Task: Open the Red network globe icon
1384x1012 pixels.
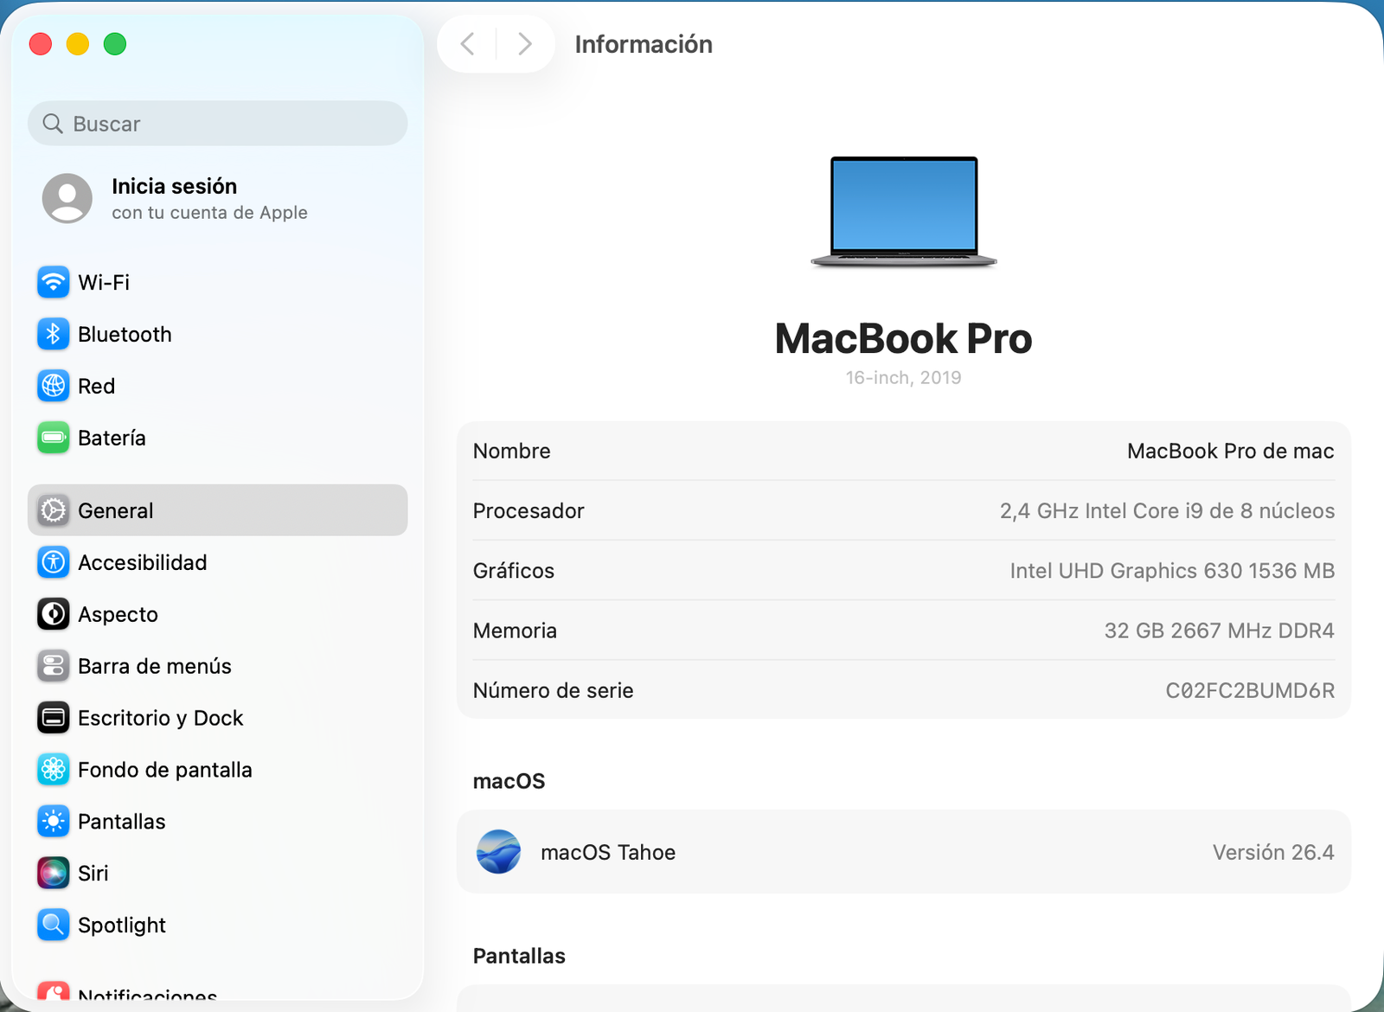Action: click(53, 386)
